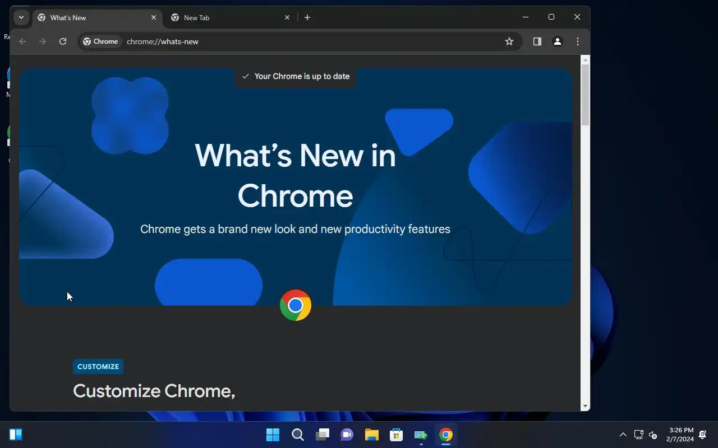Viewport: 718px width, 448px height.
Task: Click the Chrome logo on the page
Action: click(x=296, y=305)
